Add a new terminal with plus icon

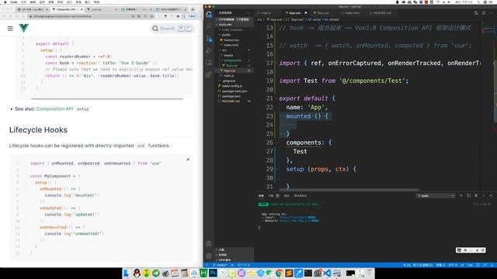click(x=461, y=196)
